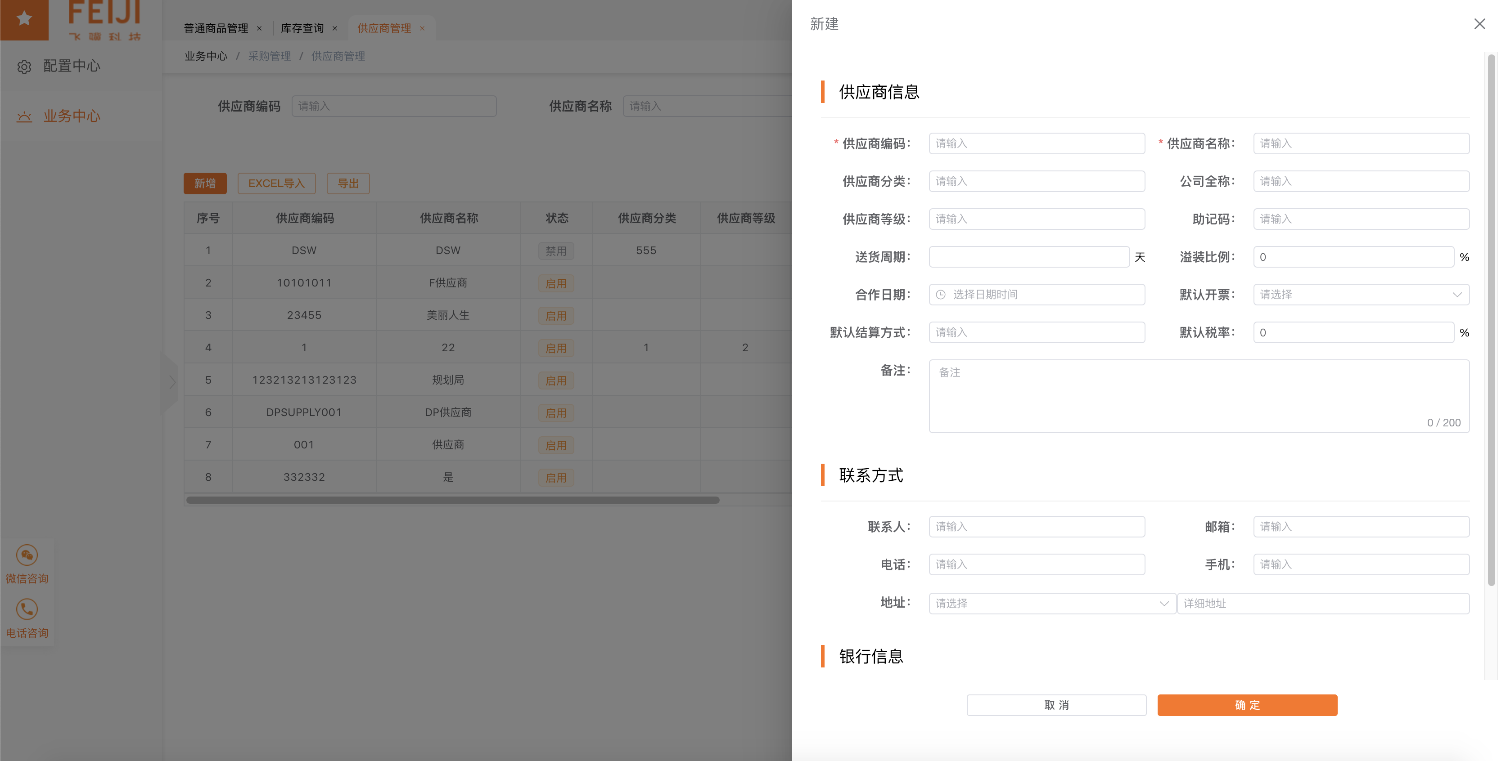This screenshot has height=761, width=1506.
Task: Switch to 库存查询 tab
Action: click(x=302, y=28)
